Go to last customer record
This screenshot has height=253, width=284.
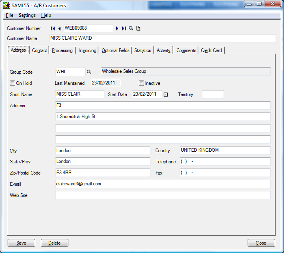click(x=124, y=28)
